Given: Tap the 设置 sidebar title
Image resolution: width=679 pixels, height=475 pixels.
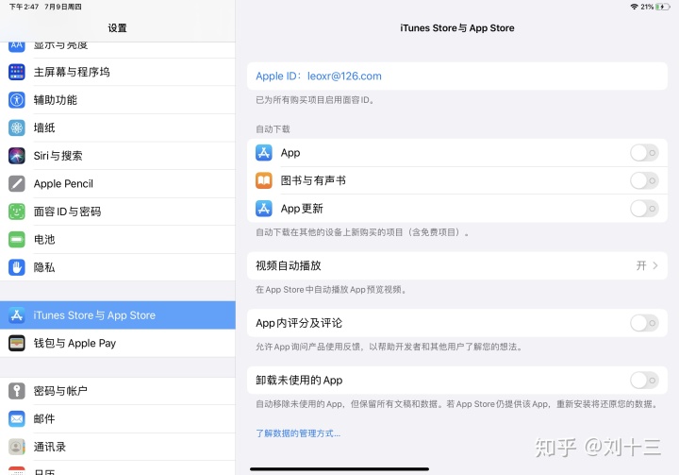Looking at the screenshot, I should (x=117, y=28).
